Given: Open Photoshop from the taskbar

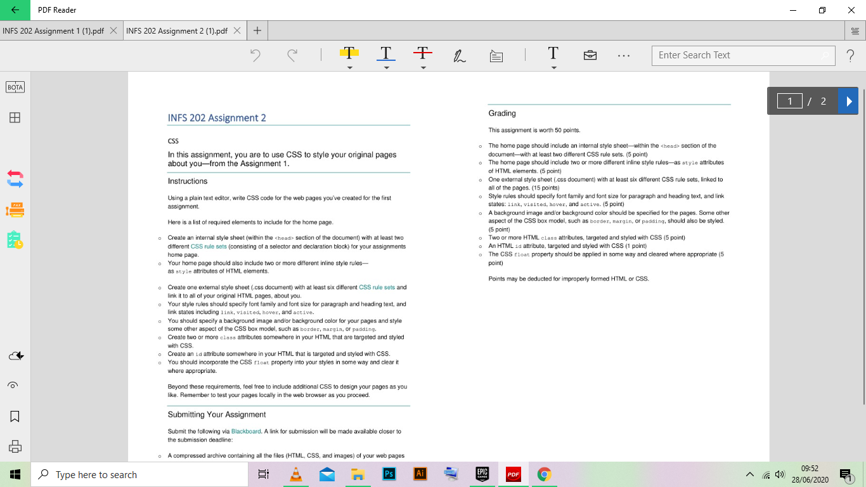Looking at the screenshot, I should (x=389, y=474).
